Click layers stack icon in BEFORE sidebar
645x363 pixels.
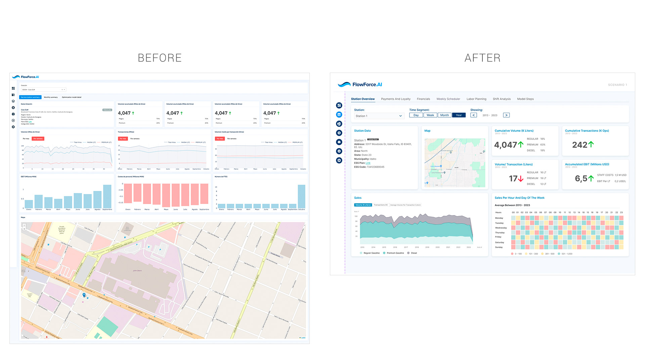click(13, 101)
